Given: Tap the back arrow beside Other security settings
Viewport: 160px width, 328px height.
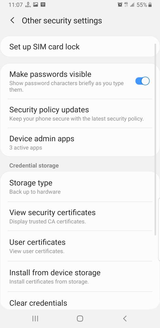Looking at the screenshot, I should [12, 20].
